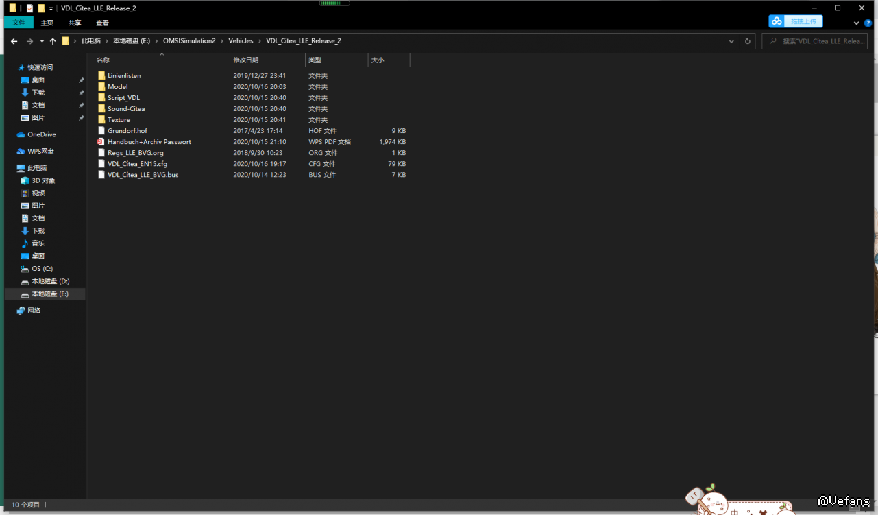
Task: Open pinned 图片 under 快速访问
Action: (38, 118)
